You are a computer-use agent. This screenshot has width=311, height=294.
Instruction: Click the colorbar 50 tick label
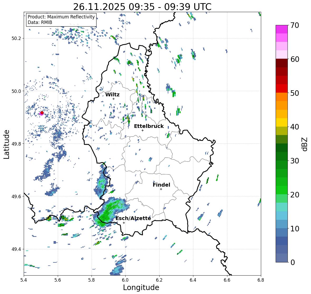point(295,93)
